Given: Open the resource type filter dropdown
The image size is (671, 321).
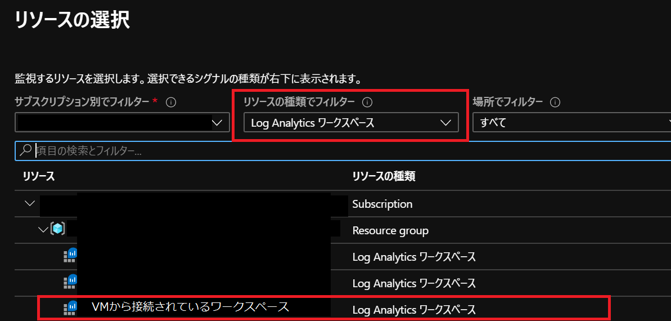Looking at the screenshot, I should [351, 123].
